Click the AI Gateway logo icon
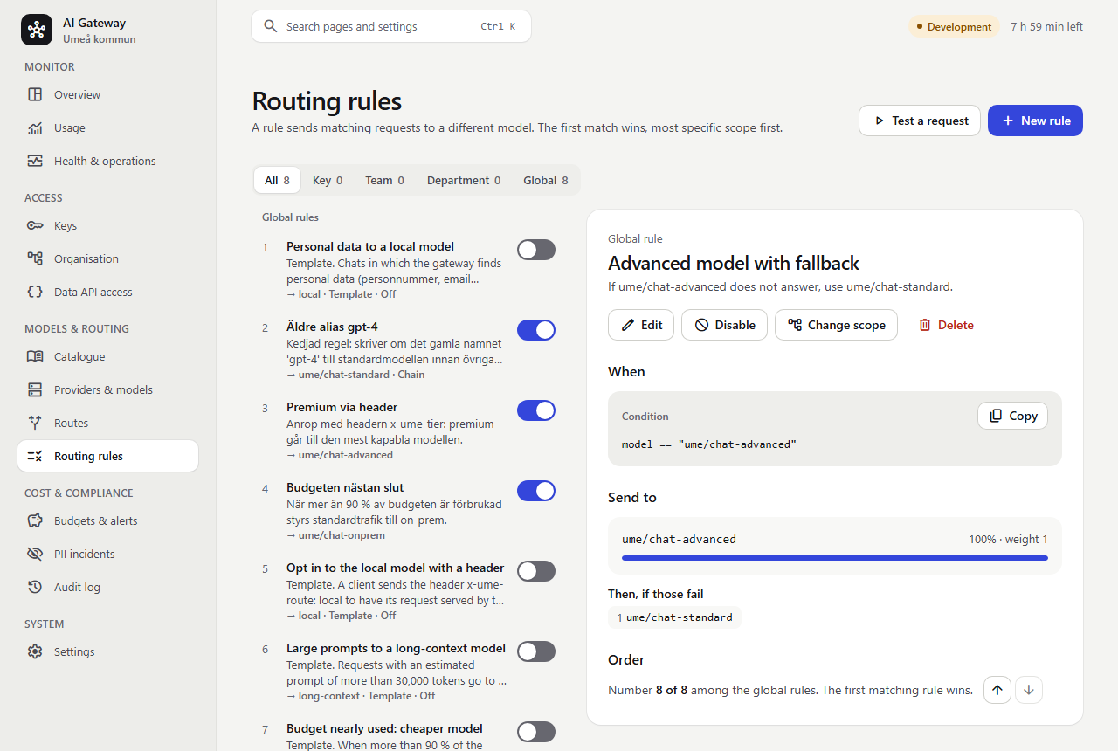 click(x=37, y=30)
